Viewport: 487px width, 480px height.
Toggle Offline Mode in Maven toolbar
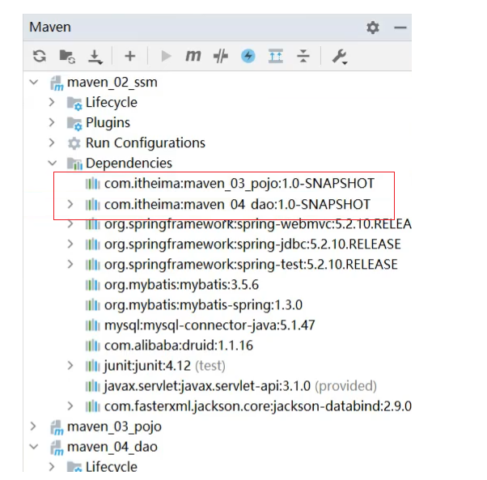click(220, 56)
